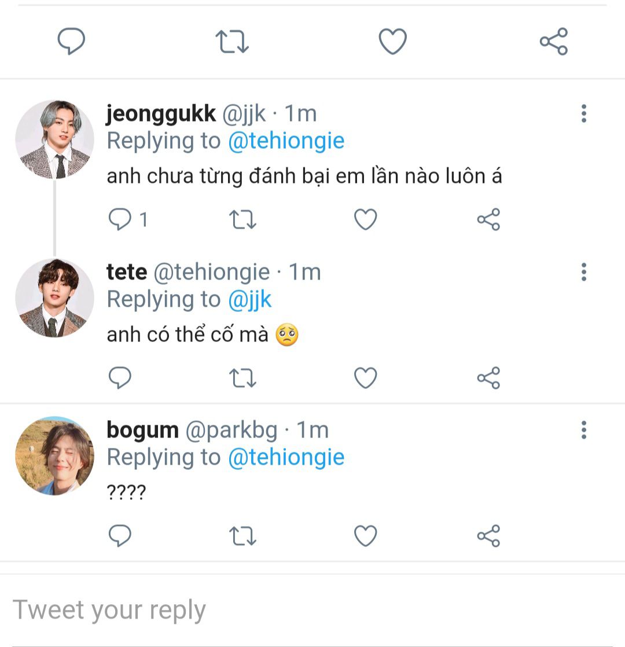Open replies on jeonggukk's tweet
Screen dimensions: 625x647
pyautogui.click(x=120, y=220)
